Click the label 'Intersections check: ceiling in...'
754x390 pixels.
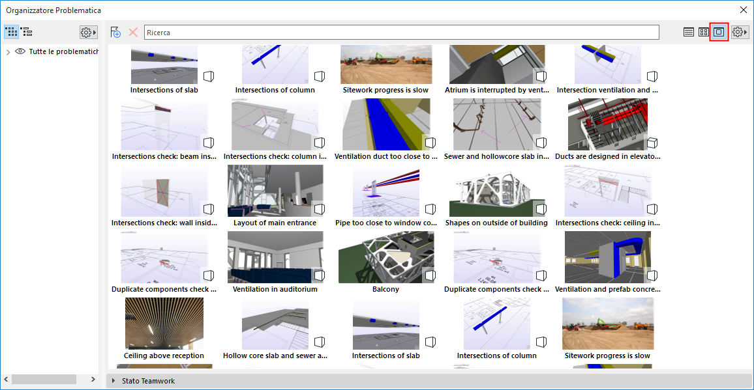[x=608, y=223]
